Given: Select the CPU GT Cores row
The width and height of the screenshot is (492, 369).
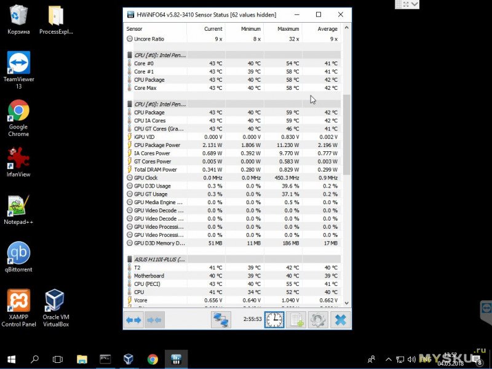Looking at the screenshot, I should tap(232, 129).
